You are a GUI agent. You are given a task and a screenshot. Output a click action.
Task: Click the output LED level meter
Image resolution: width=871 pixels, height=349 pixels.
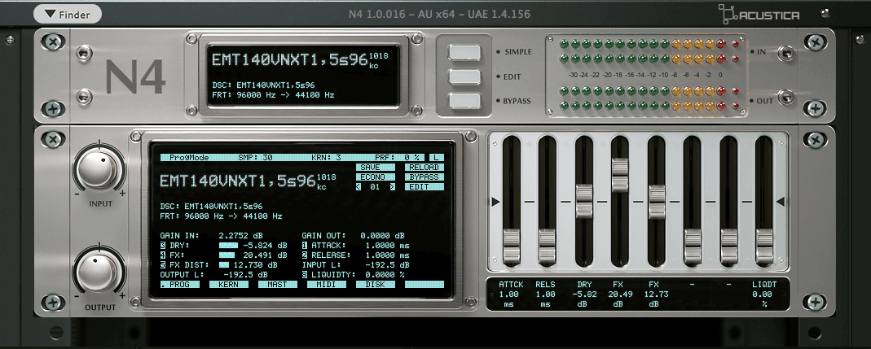[x=650, y=98]
